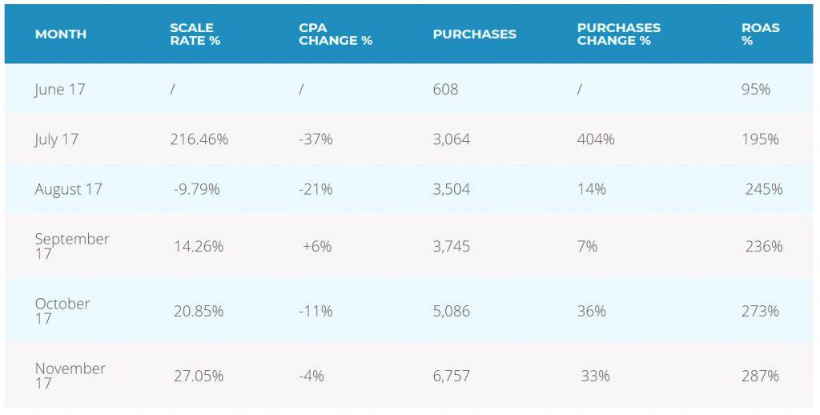Select the October 17 month cell
This screenshot has width=820, height=415.
62,311
